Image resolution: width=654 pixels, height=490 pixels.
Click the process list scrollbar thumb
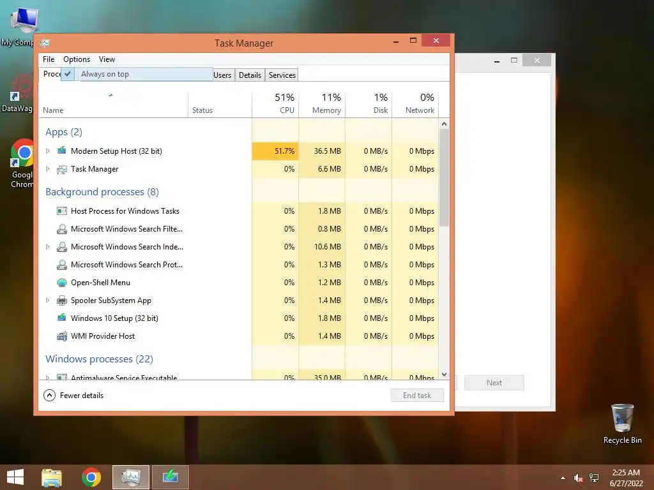click(x=444, y=177)
